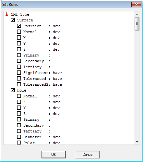143x162 pixels.
Task: Select the Hole tree label
Action: [22, 90]
